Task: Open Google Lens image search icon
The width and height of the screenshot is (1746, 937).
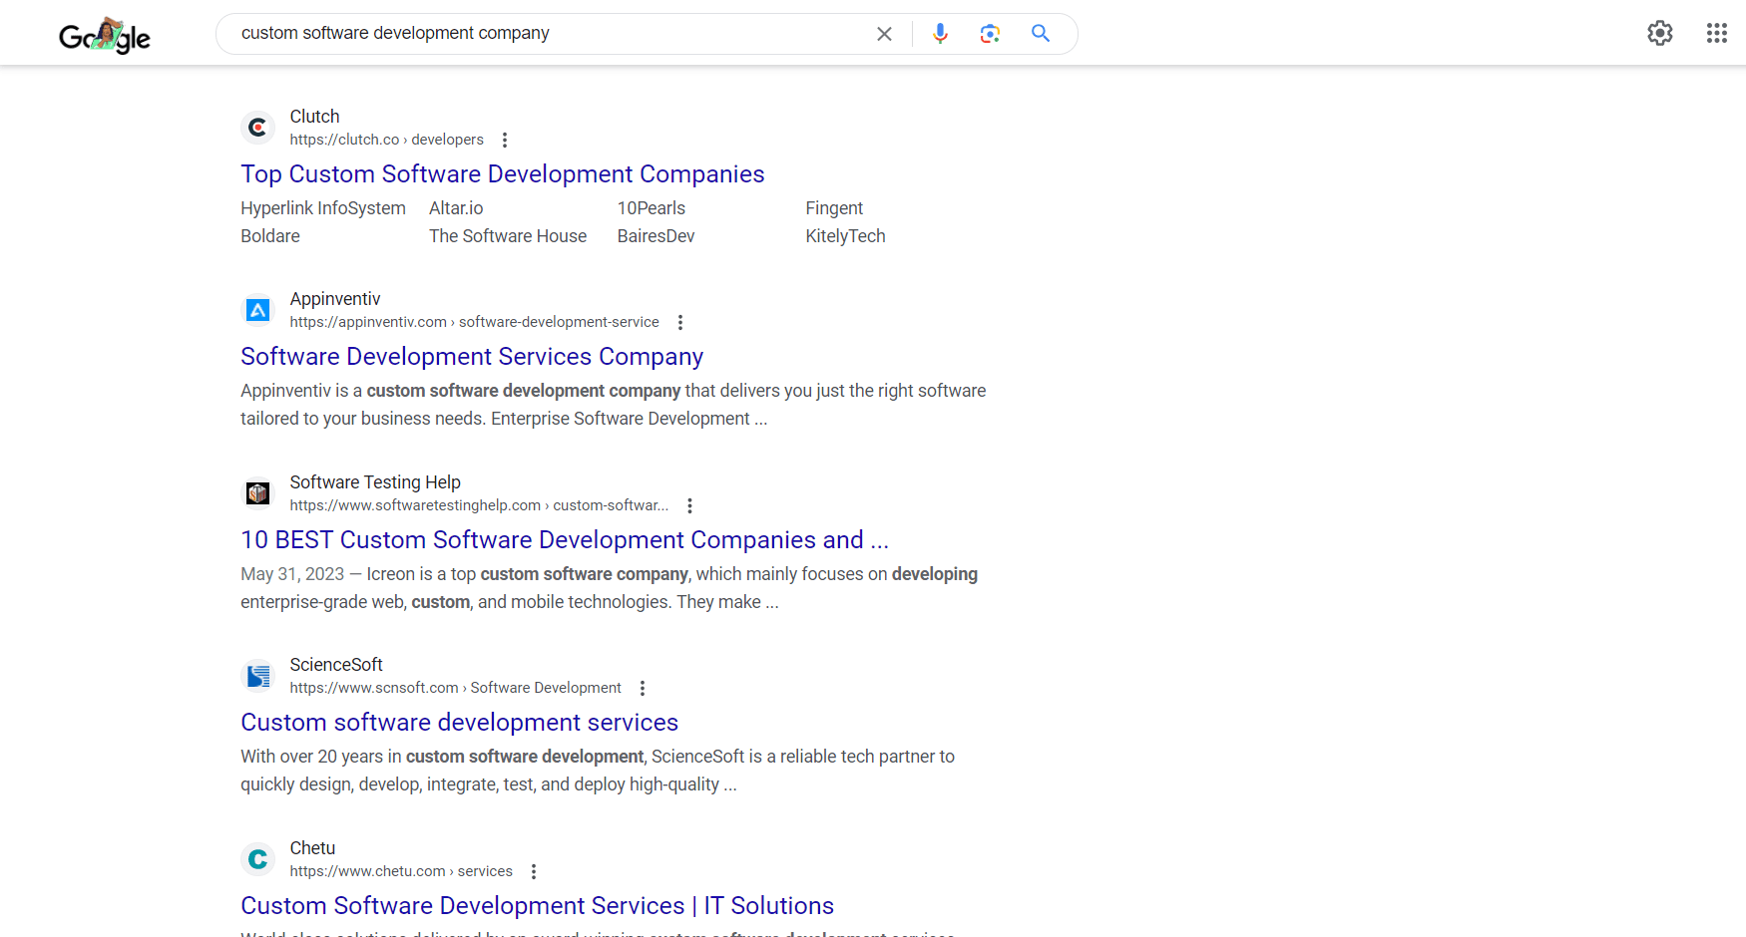Action: [x=990, y=34]
